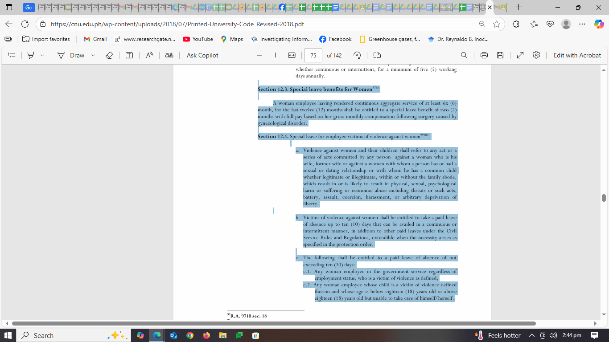Click the Ask Copilot button
The width and height of the screenshot is (609, 342).
[202, 55]
